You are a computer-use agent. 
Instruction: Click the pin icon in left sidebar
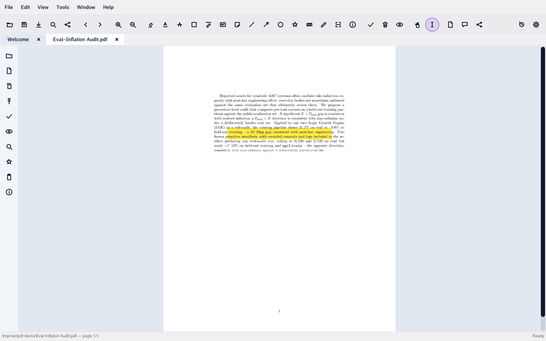tap(9, 101)
